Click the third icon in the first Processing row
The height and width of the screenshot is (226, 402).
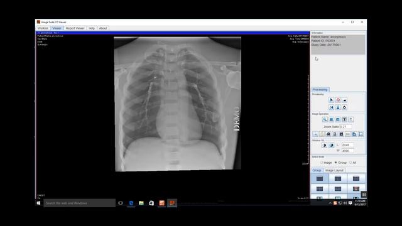click(x=345, y=100)
